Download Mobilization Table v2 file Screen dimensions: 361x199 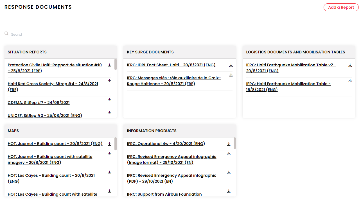[x=350, y=65]
